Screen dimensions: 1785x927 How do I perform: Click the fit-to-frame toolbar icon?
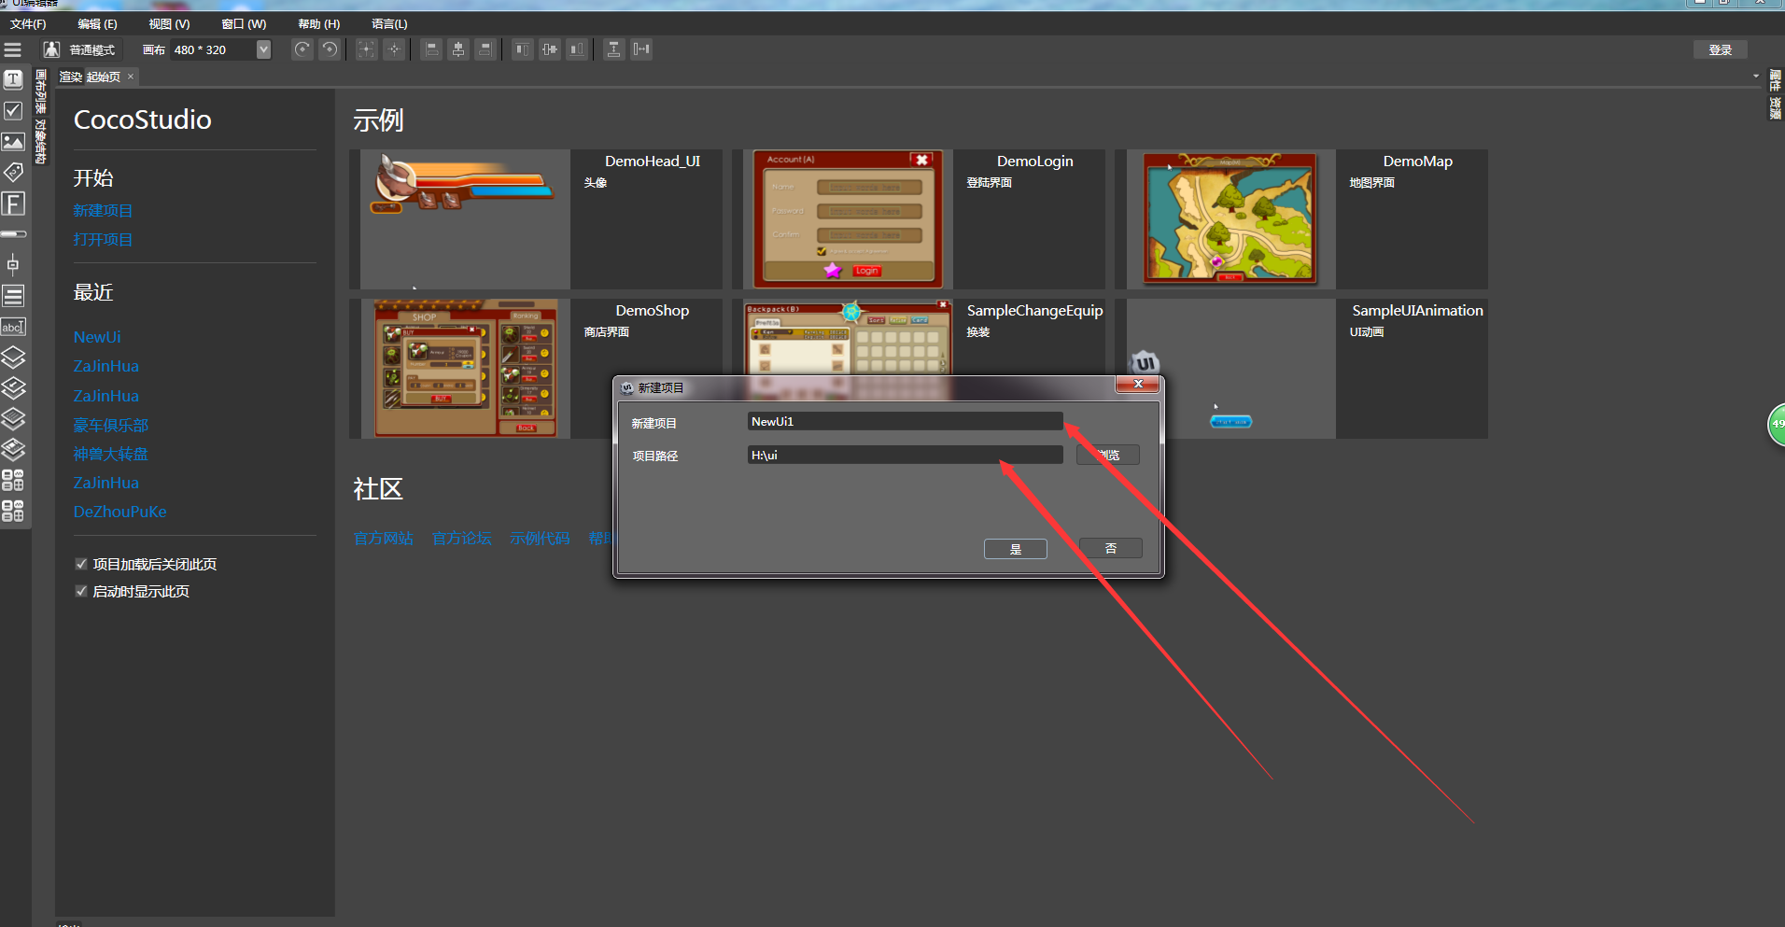pos(367,49)
